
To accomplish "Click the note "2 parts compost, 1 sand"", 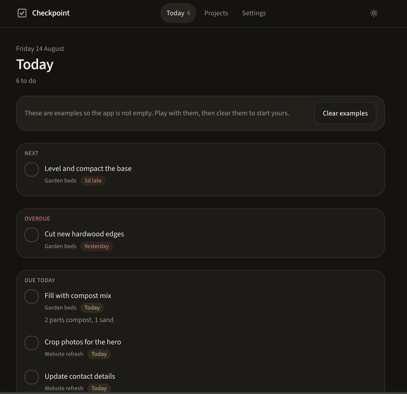I will click(x=79, y=320).
